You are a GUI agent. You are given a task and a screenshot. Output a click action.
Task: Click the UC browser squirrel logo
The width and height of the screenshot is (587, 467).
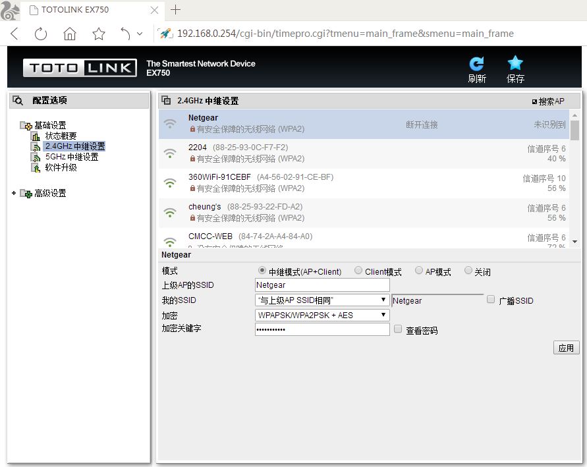[x=10, y=11]
